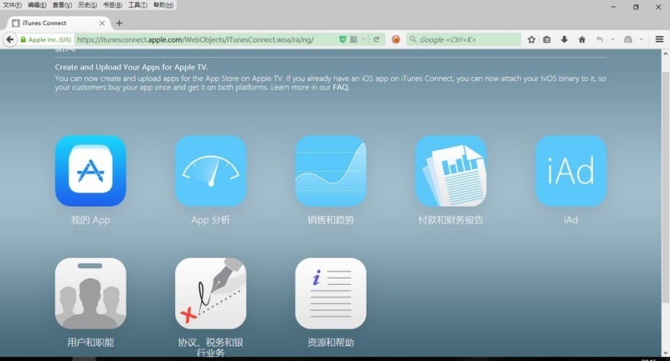Open the hamburger menu icon
The height and width of the screenshot is (361, 670).
(x=659, y=39)
